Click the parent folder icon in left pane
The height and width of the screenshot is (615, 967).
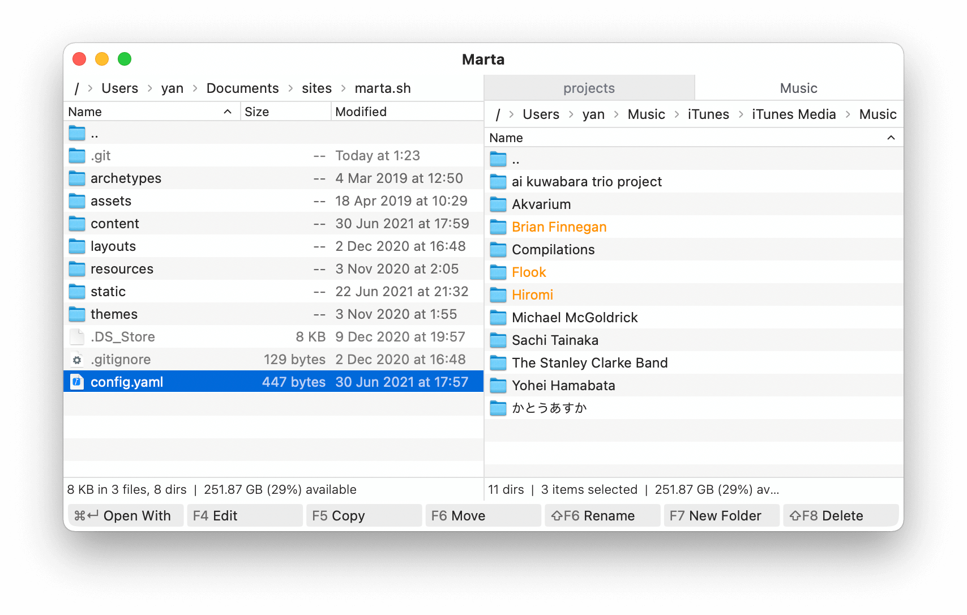77,133
